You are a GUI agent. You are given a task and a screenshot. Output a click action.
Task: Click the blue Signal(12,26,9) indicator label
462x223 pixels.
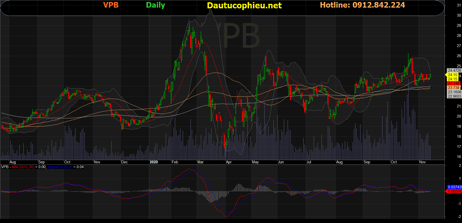pos(60,167)
